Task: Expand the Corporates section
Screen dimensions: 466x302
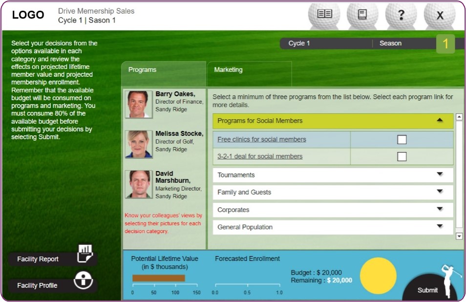Action: click(x=333, y=210)
